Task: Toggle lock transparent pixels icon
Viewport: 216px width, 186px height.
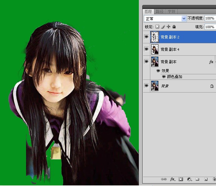Action: click(x=157, y=27)
